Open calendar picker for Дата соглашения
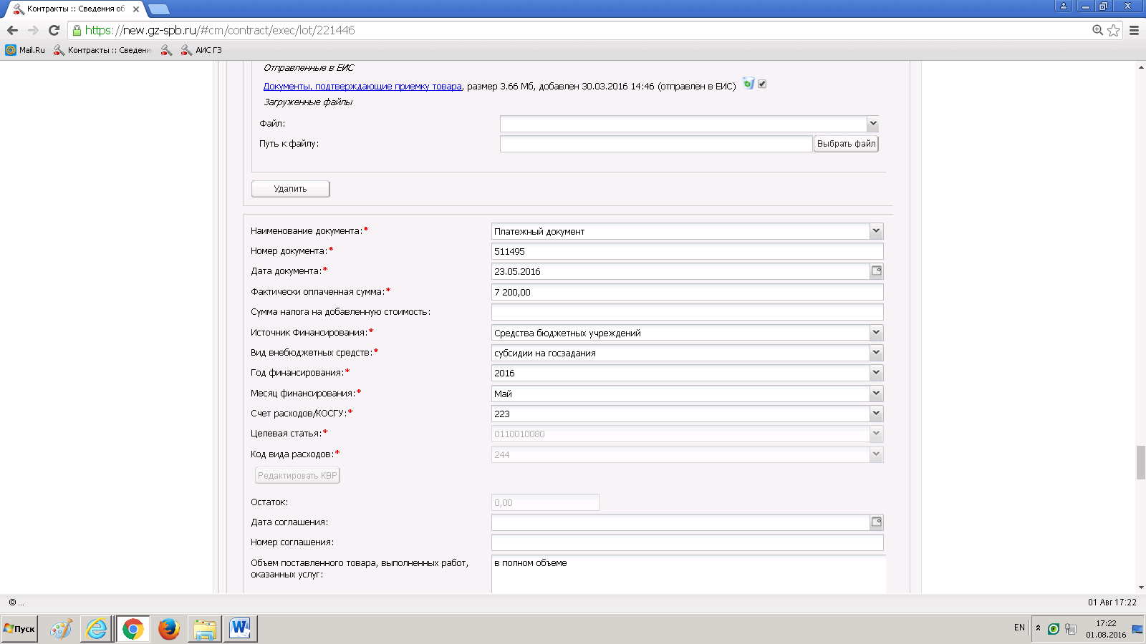 tap(877, 522)
